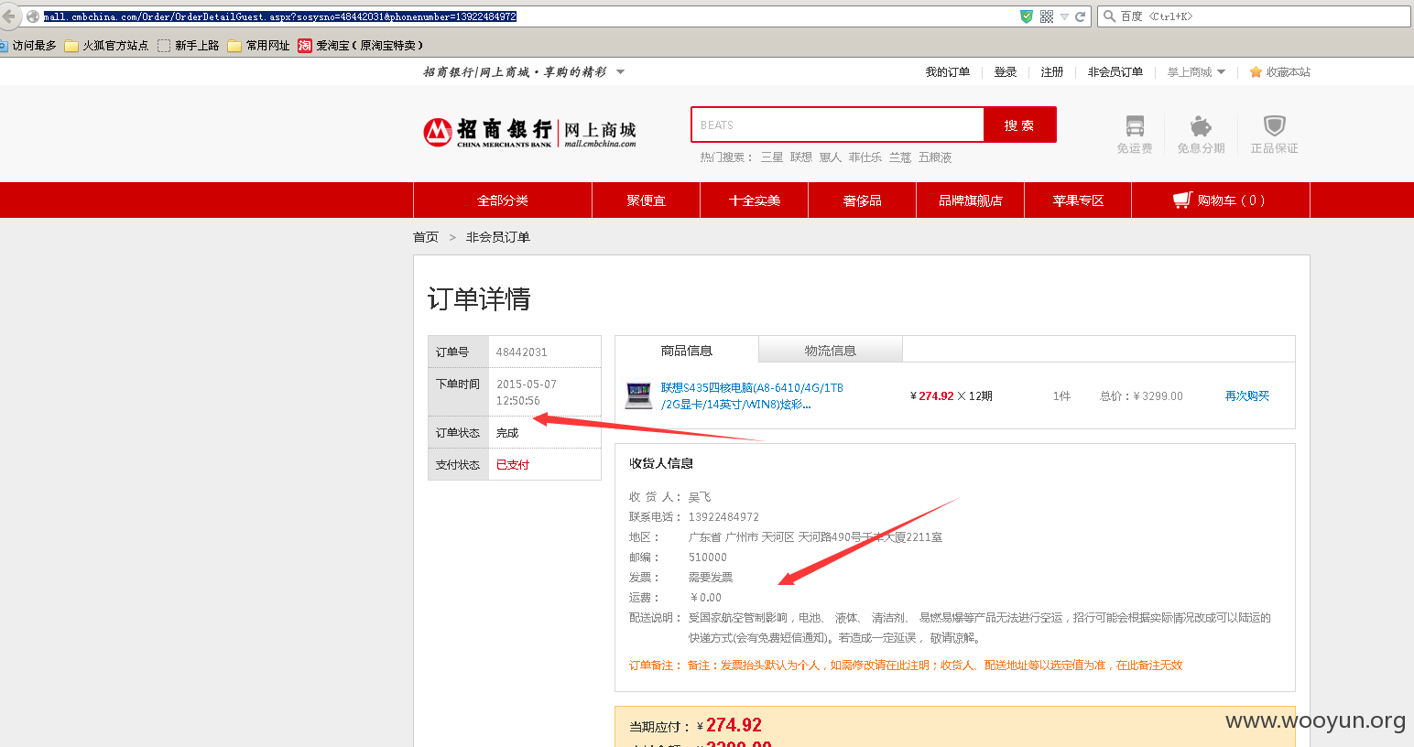Viewport: 1414px width, 747px height.
Task: Click the browser back arrow button
Action: pos(8,16)
